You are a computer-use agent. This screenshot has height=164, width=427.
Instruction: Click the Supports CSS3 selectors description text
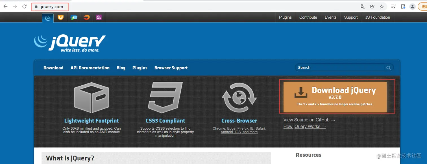point(165,132)
